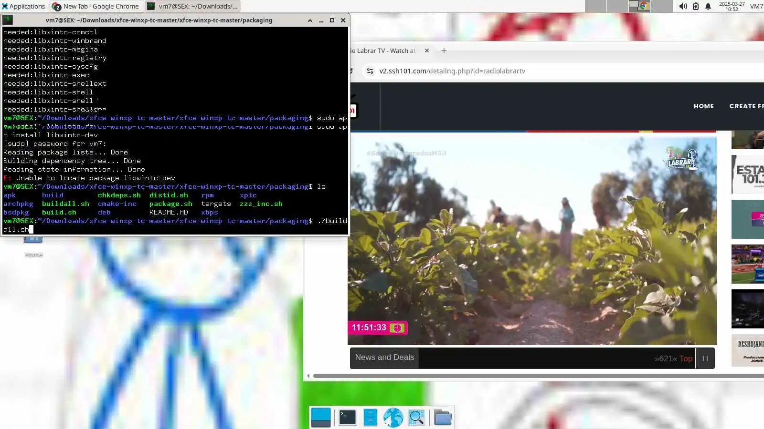
Task: Click distid.sh in the terminal listing
Action: coord(169,195)
